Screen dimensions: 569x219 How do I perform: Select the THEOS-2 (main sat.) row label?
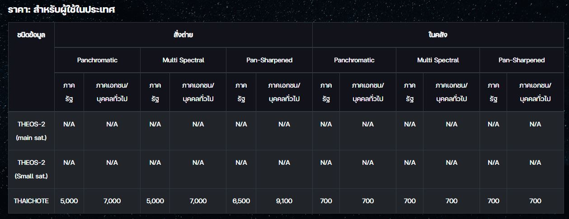point(31,131)
